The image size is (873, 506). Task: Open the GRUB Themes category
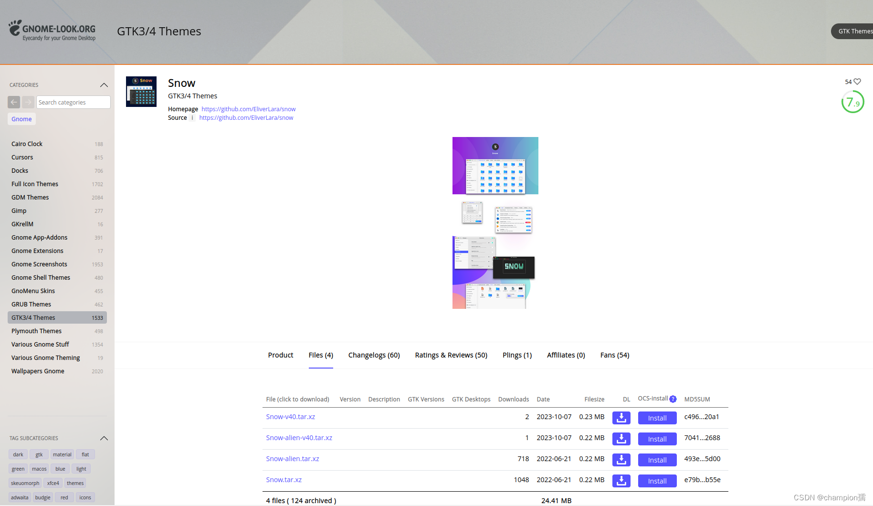tap(57, 304)
